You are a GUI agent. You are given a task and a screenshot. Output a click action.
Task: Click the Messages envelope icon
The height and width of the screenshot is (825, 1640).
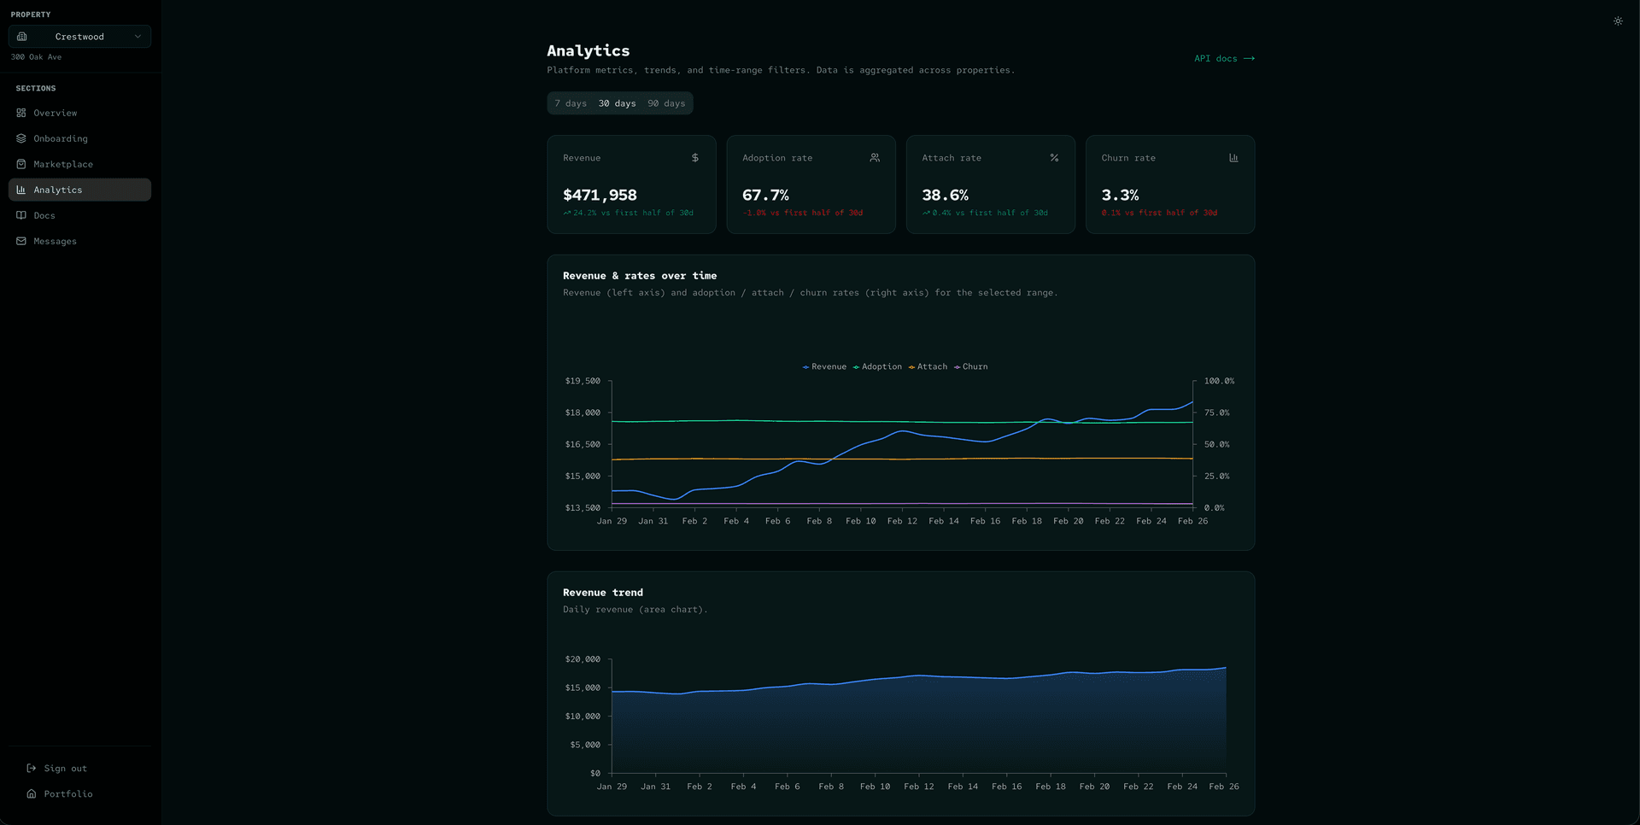coord(21,241)
